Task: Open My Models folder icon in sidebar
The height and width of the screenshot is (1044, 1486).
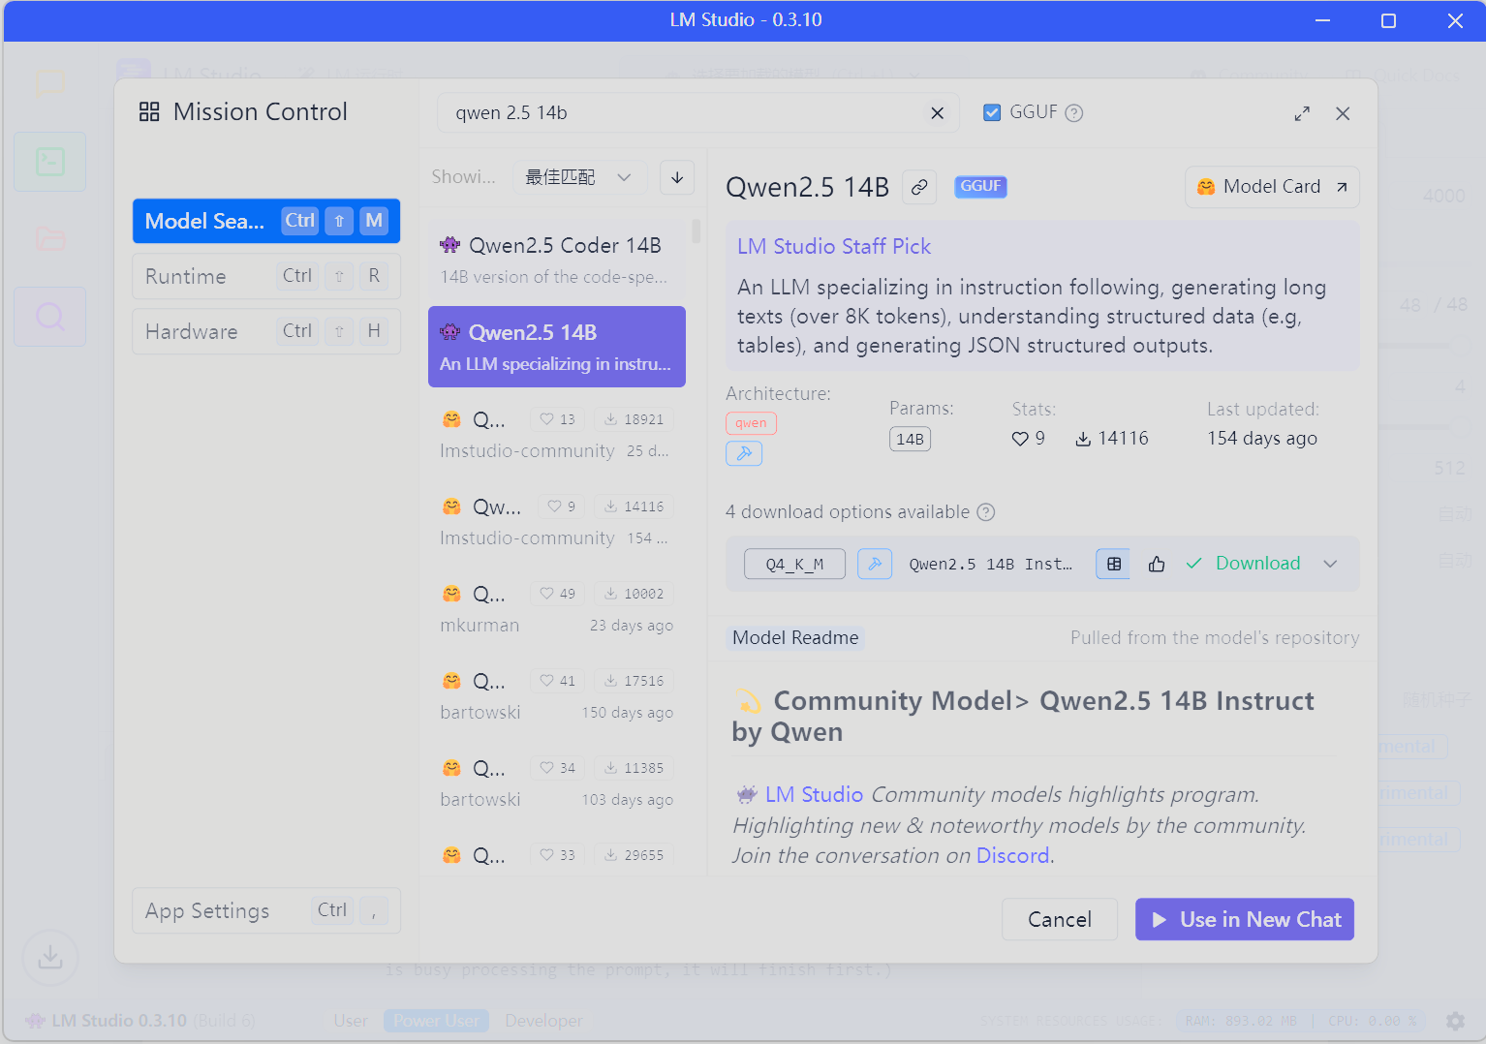Action: click(x=50, y=239)
